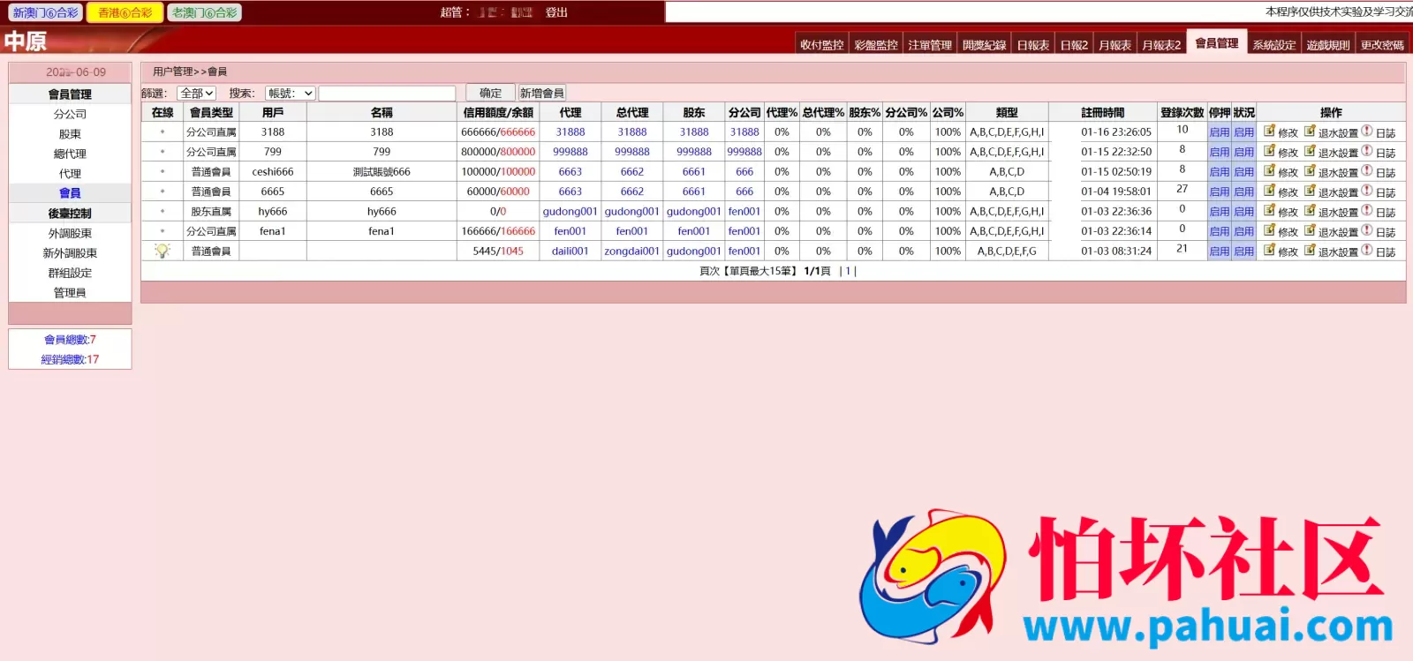Open the 篩選 全部 filter dropdown

point(197,93)
